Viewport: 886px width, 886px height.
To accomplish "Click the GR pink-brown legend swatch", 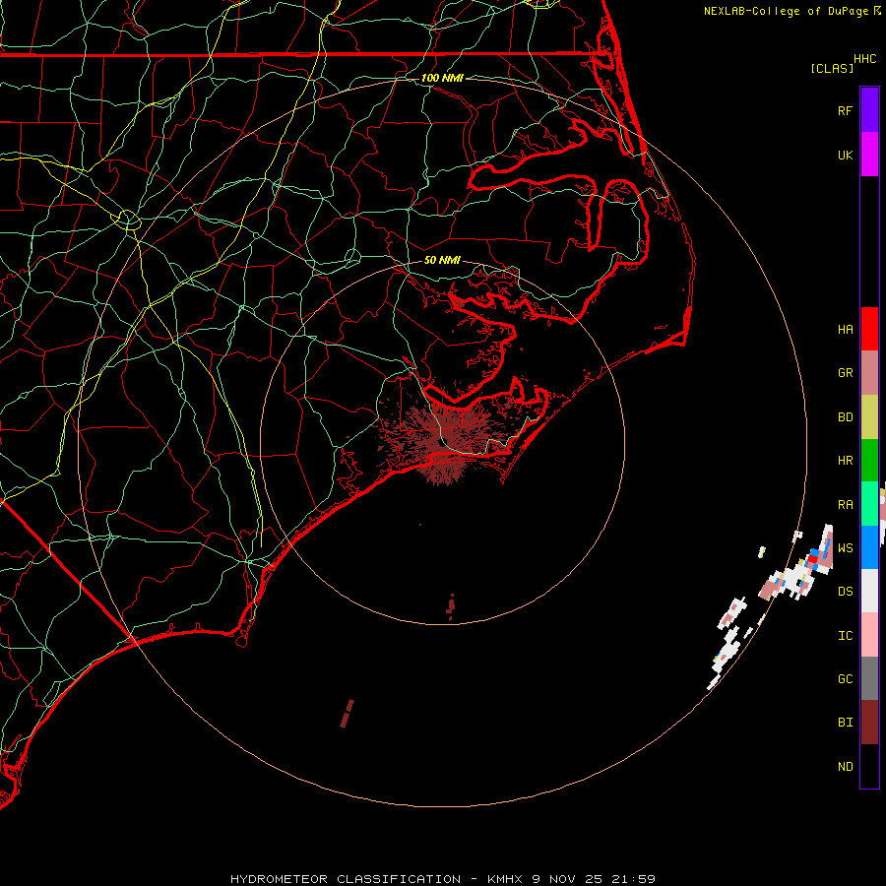I will coord(869,373).
